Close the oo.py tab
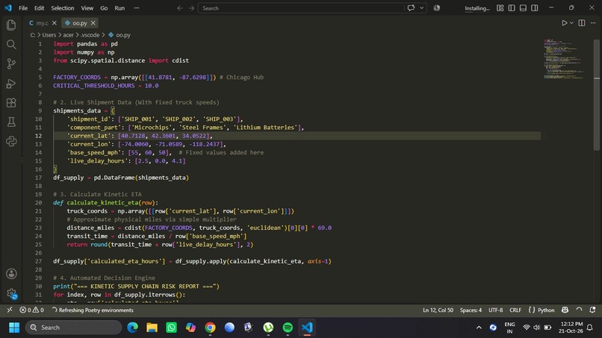 coord(93,23)
